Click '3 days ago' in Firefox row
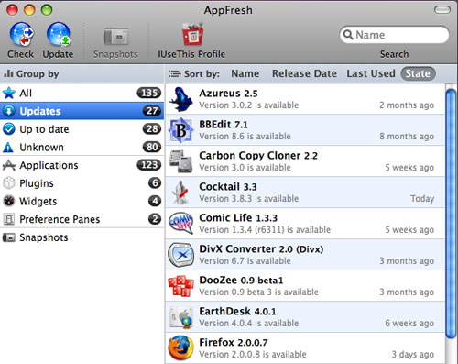The image size is (458, 364). [413, 355]
